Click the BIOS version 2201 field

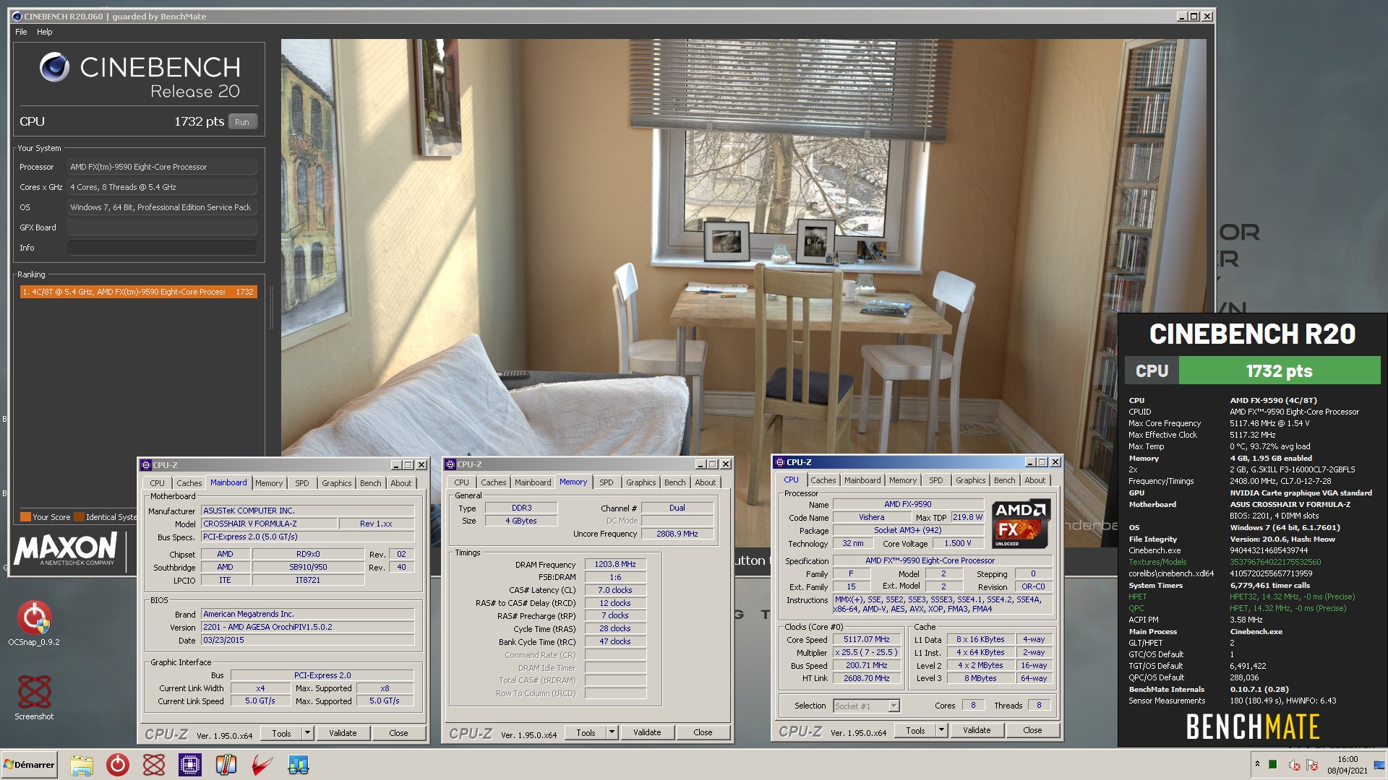pos(307,627)
